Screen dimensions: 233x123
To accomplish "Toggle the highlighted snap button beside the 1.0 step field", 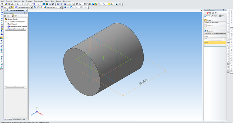I will (x=12, y=7).
